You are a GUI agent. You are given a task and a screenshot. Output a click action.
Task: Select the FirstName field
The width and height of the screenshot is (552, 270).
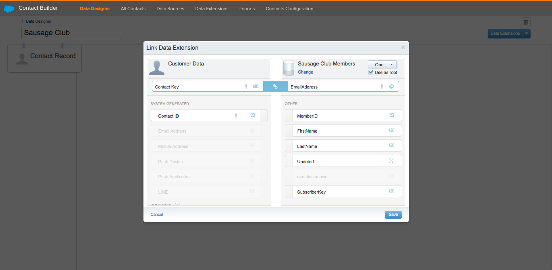pyautogui.click(x=348, y=131)
